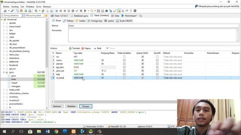Image resolution: width=241 pixels, height=135 pixels.
Task: Click the Simpan button
Action: click(85, 106)
